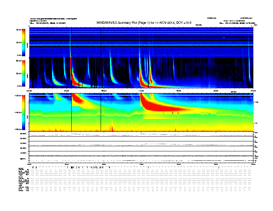Click the RAD1 color scale bar

pos(23,73)
